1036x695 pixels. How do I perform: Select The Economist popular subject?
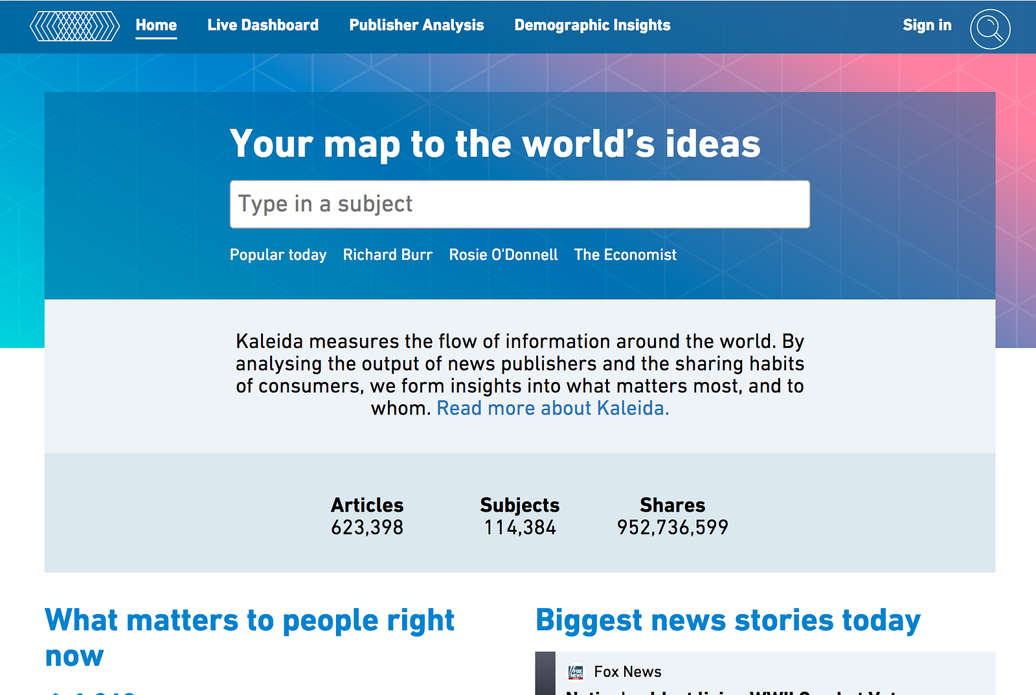625,255
